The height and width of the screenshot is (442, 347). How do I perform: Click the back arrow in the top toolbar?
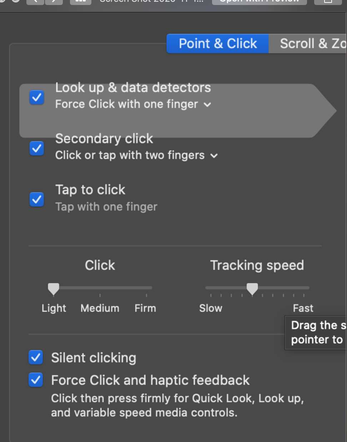[x=35, y=1]
